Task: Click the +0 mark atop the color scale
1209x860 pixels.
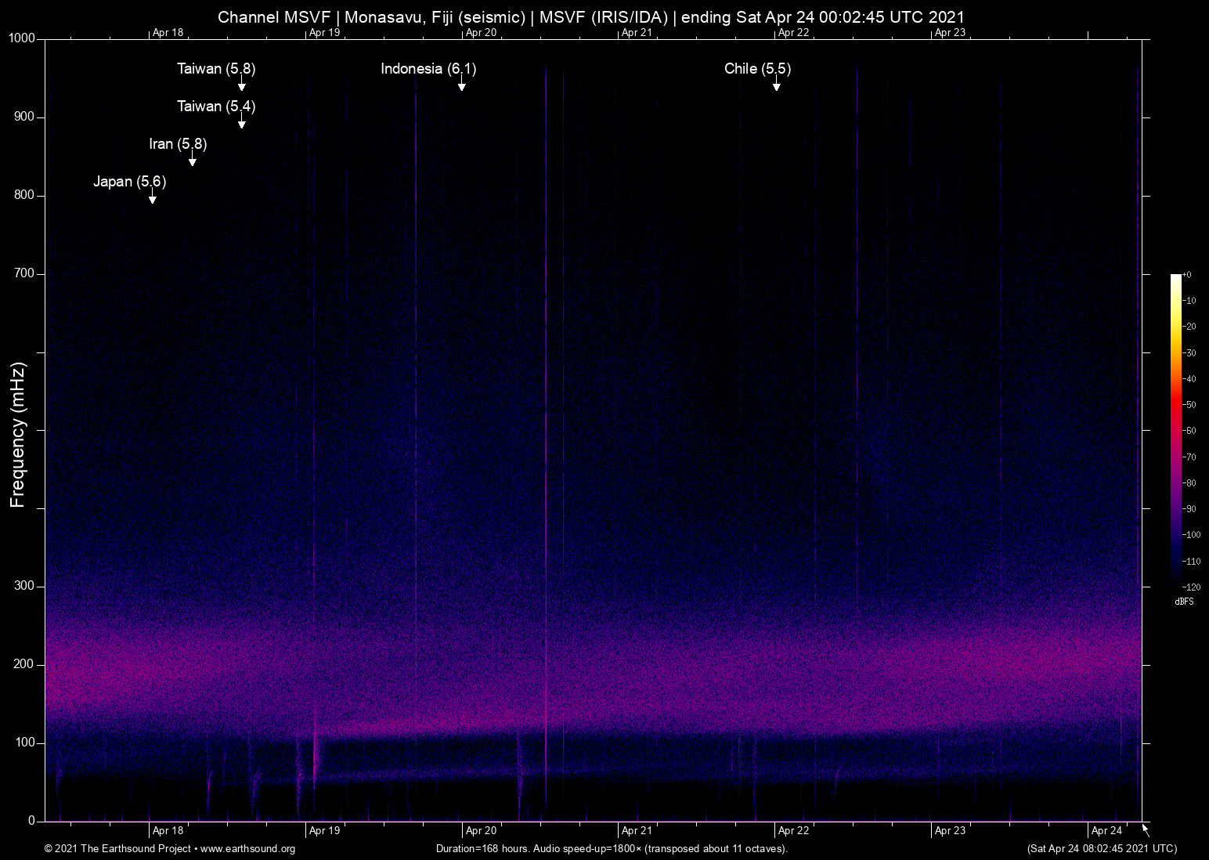Action: (1188, 274)
